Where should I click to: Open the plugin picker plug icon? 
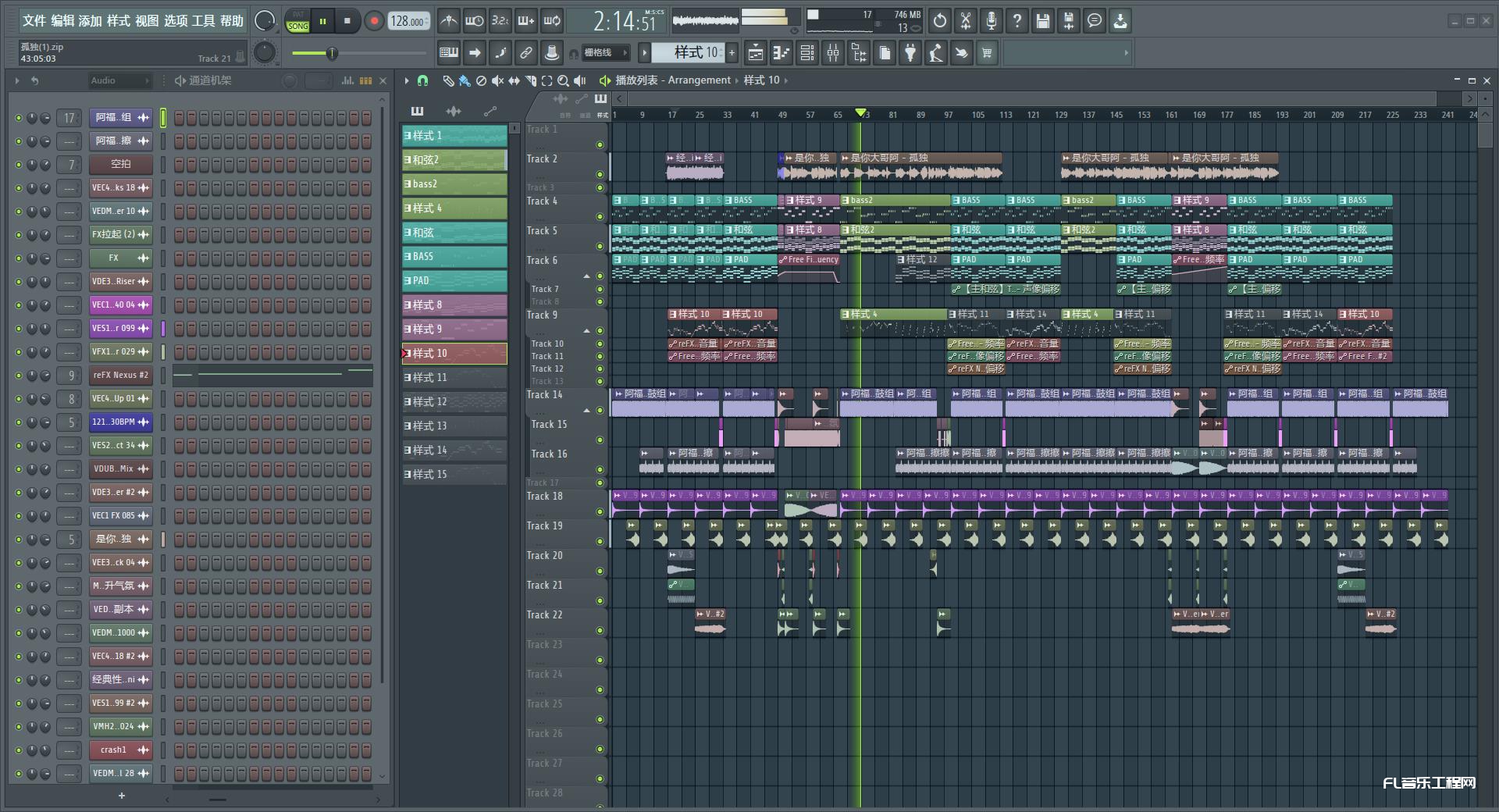point(910,53)
